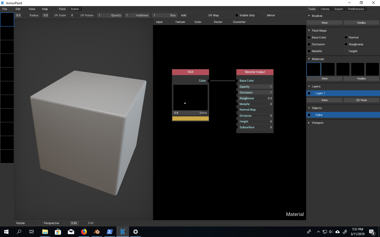Image resolution: width=380 pixels, height=237 pixels.
Task: Select the Fill tool, third slot in left toolbar
Action: 7,47
